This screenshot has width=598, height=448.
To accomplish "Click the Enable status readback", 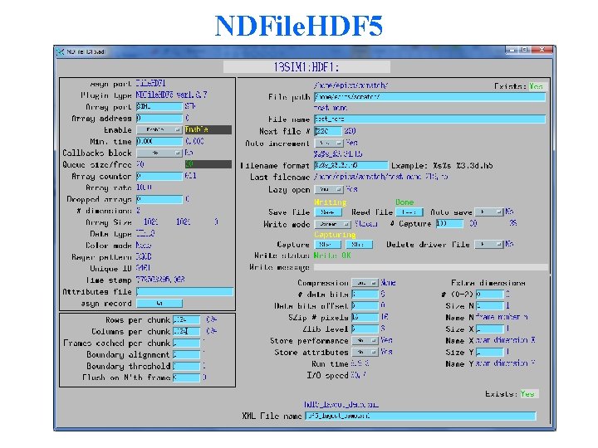I will [208, 130].
